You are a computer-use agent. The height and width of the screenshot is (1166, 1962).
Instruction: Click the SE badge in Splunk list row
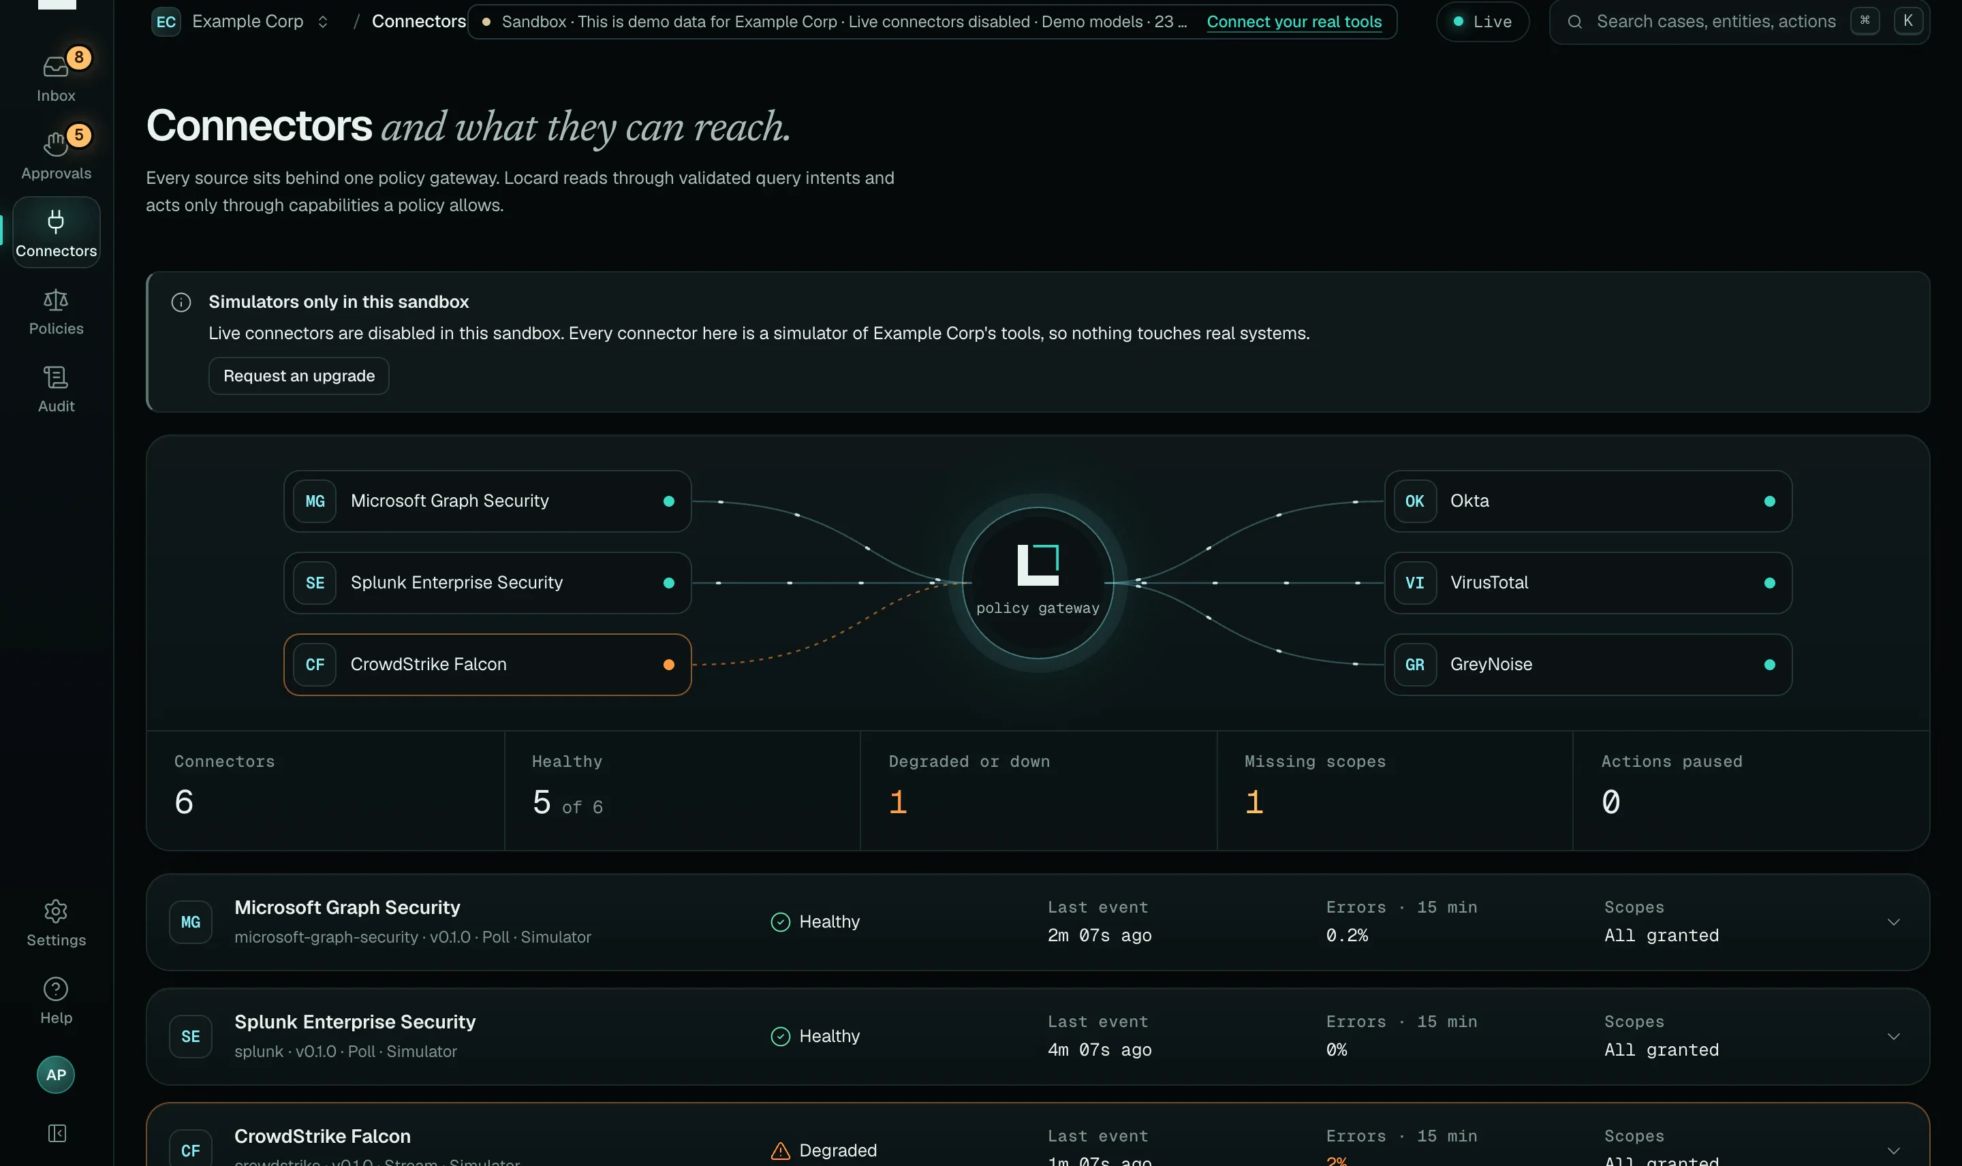[x=191, y=1037]
